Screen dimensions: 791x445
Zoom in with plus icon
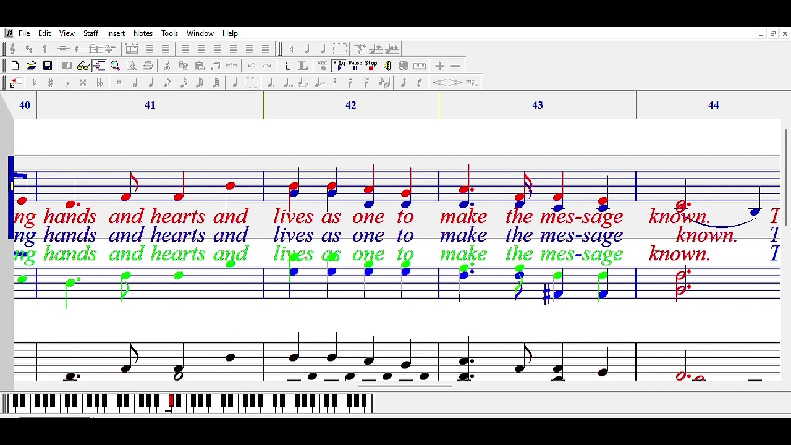tap(439, 66)
